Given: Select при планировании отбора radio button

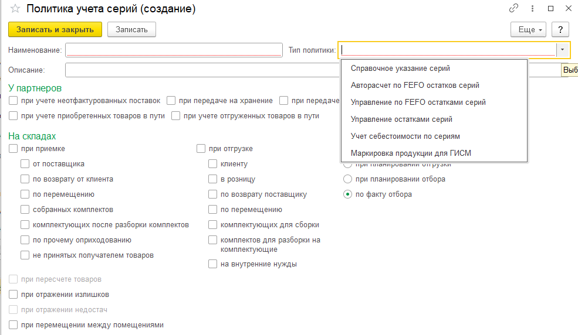Looking at the screenshot, I should pyautogui.click(x=347, y=179).
